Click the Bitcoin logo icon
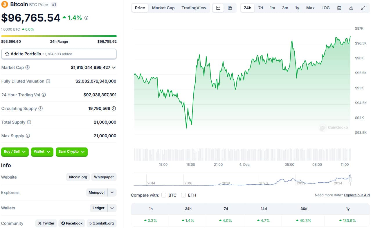The image size is (371, 228). 5,4
